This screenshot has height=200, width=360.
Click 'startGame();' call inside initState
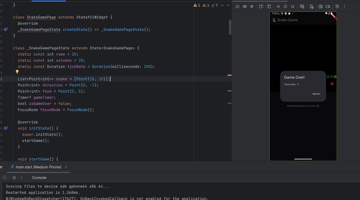click(35, 141)
